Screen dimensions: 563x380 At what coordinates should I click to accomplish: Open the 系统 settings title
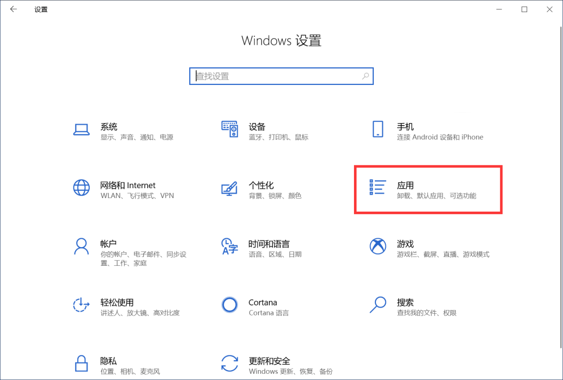tap(109, 127)
